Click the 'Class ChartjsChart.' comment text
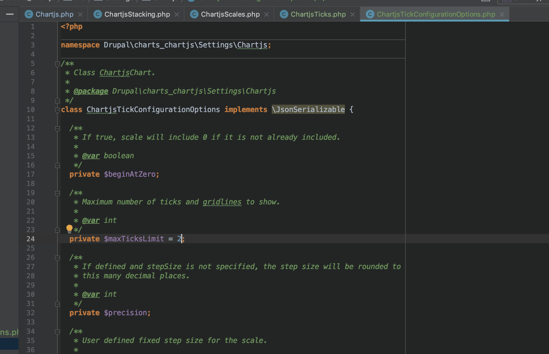Image resolution: width=549 pixels, height=354 pixels. tap(114, 72)
